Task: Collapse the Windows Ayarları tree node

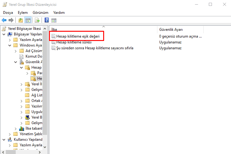Action: [x=10, y=45]
